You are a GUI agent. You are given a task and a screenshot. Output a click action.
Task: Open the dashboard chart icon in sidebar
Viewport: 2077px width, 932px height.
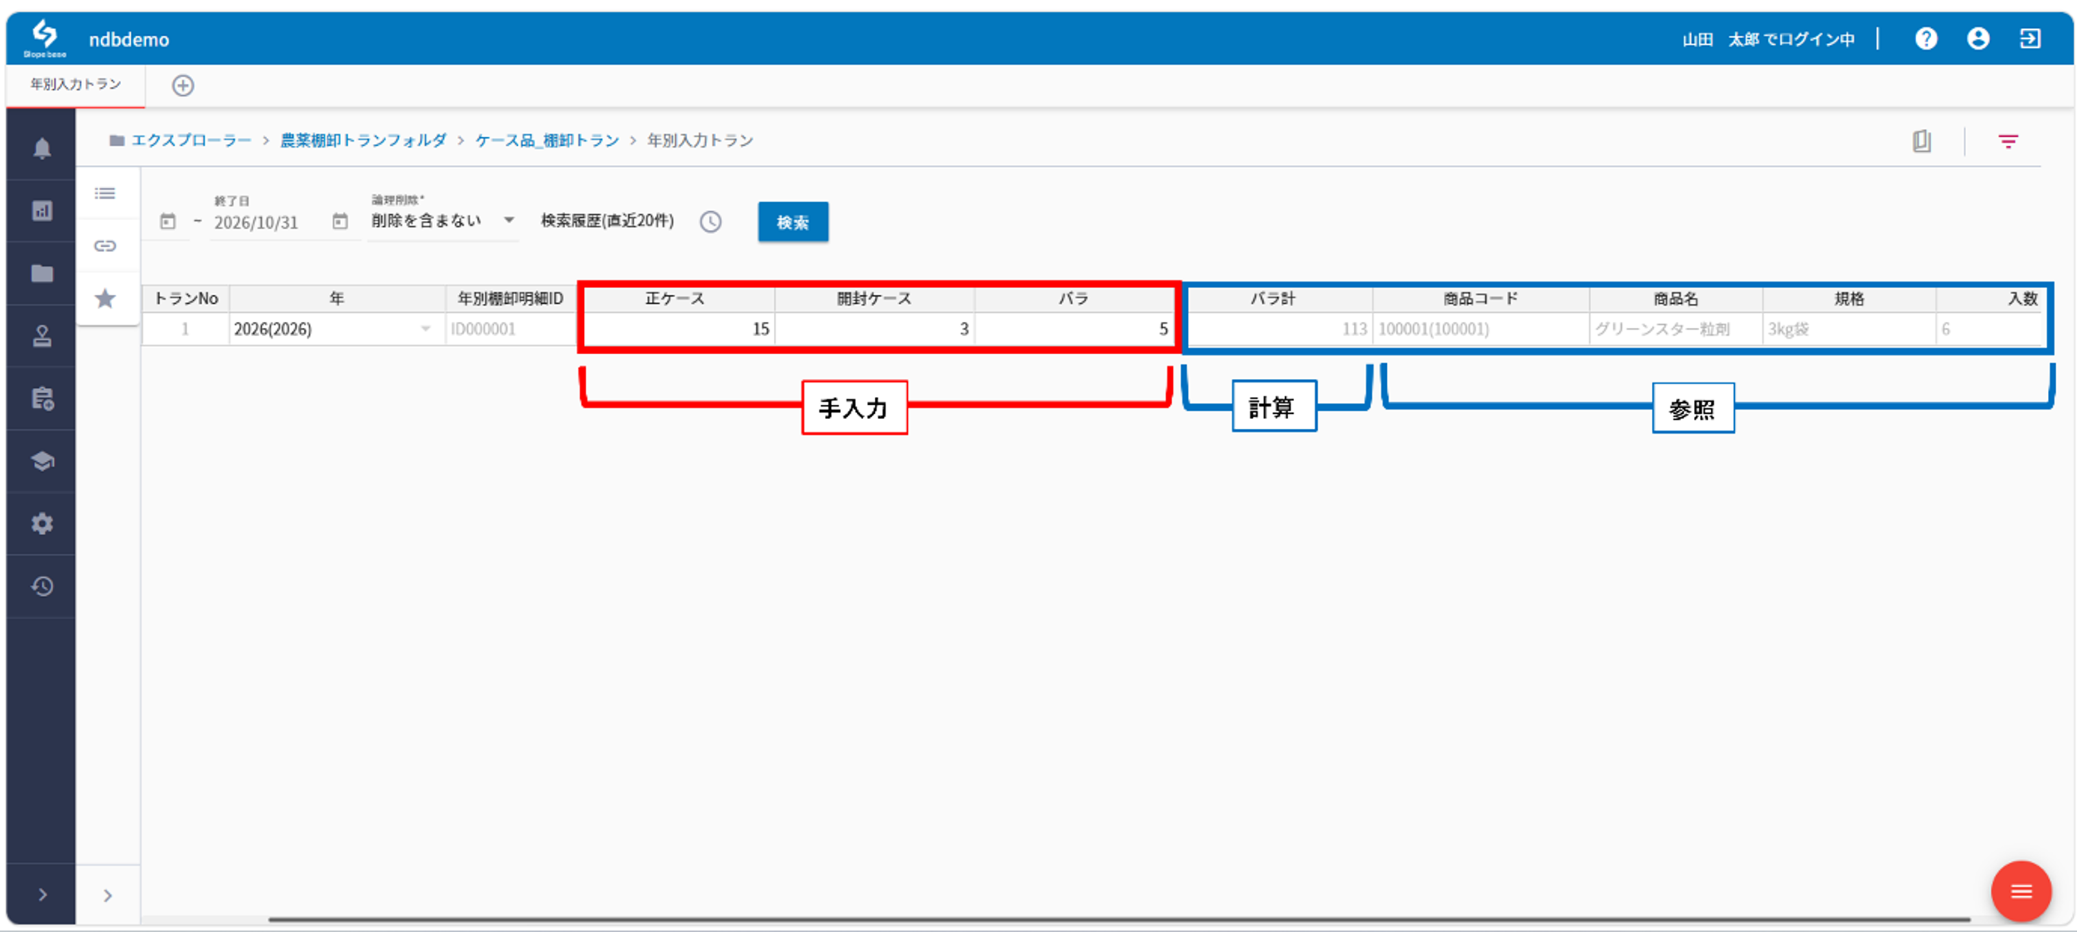pyautogui.click(x=42, y=211)
